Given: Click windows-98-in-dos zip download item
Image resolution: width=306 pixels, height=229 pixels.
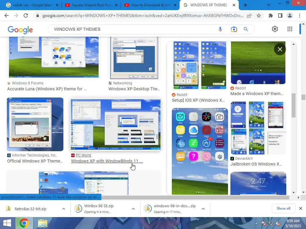Looking at the screenshot, I should (x=170, y=209).
